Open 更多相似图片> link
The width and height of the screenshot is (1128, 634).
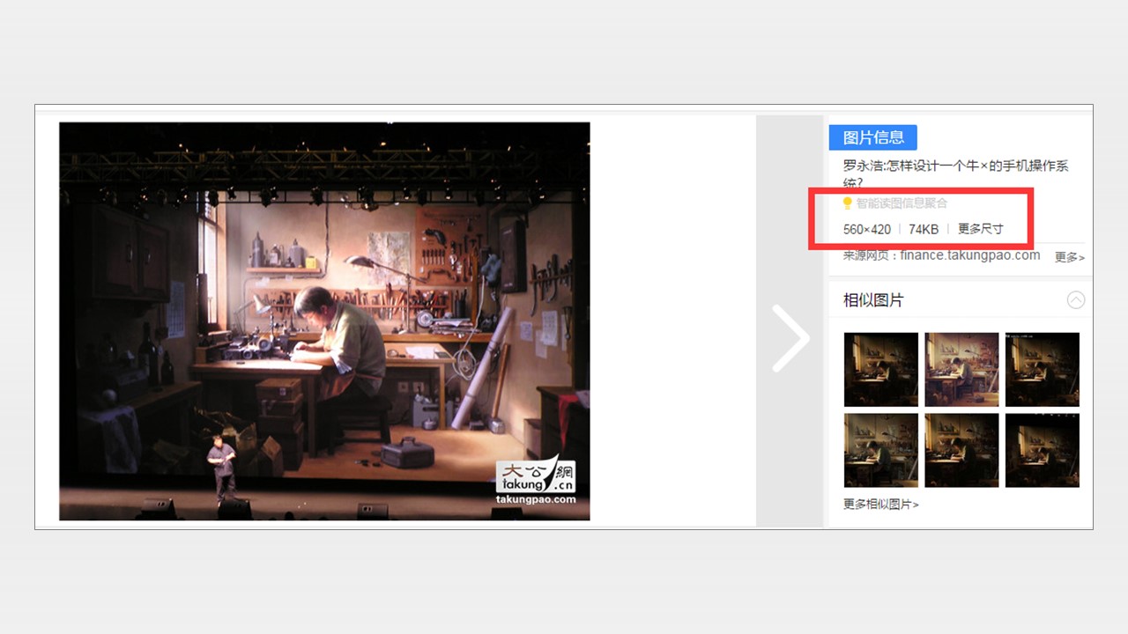[880, 505]
